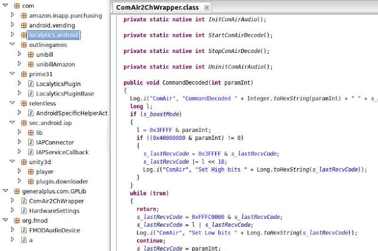Click the UninitComAirAudio method declaration

198,67
